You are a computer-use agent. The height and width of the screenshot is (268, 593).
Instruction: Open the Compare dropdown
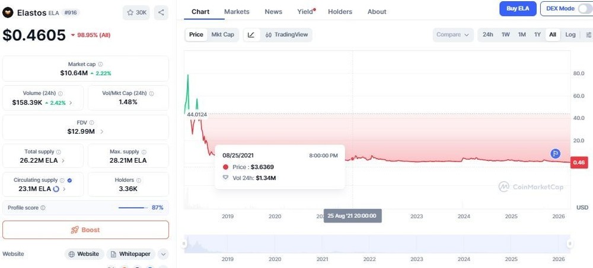click(453, 35)
